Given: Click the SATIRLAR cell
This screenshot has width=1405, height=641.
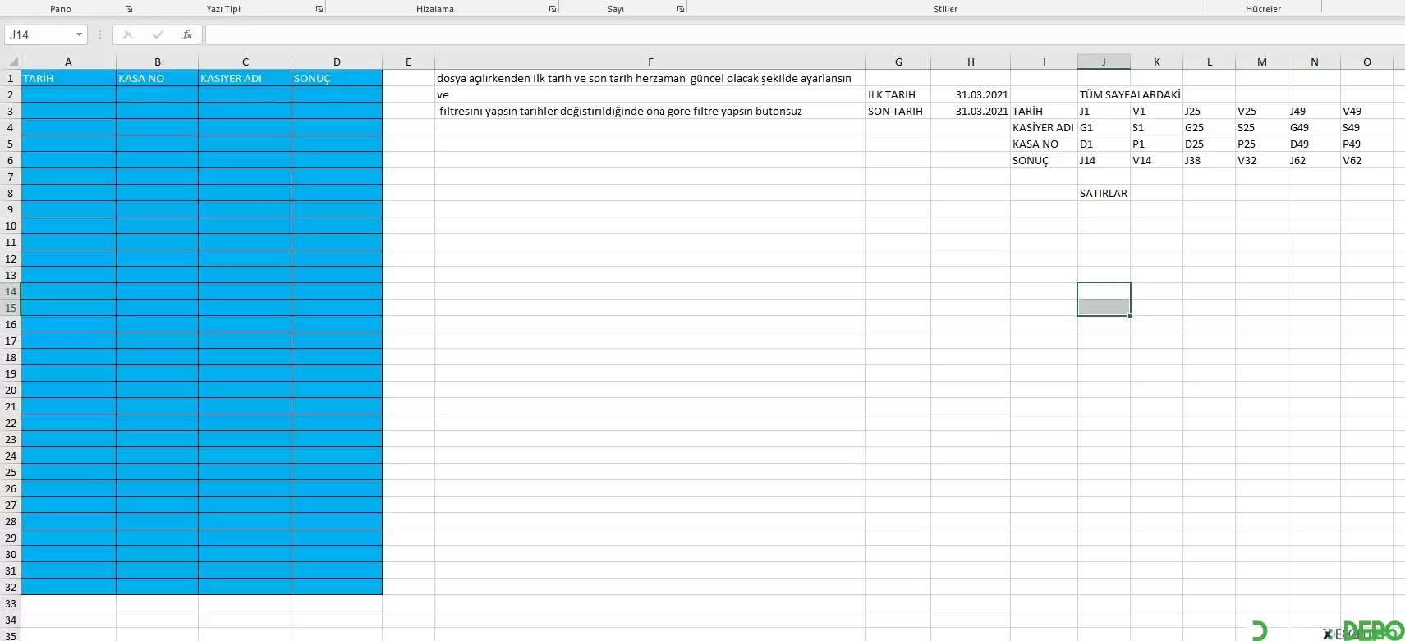Looking at the screenshot, I should [1104, 193].
